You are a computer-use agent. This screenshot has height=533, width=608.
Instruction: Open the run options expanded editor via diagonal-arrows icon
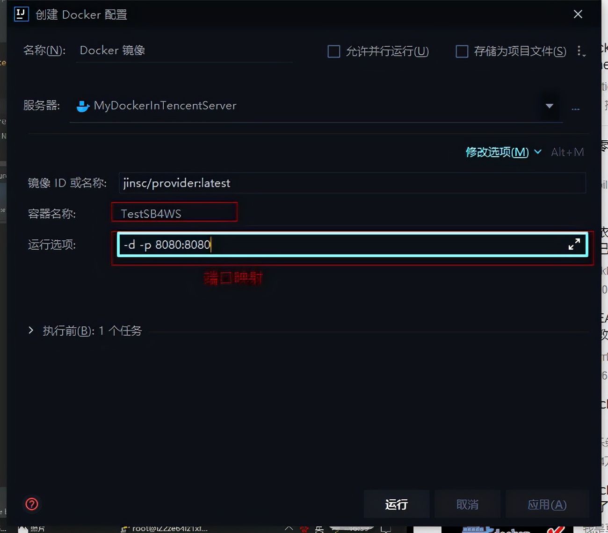(x=574, y=244)
